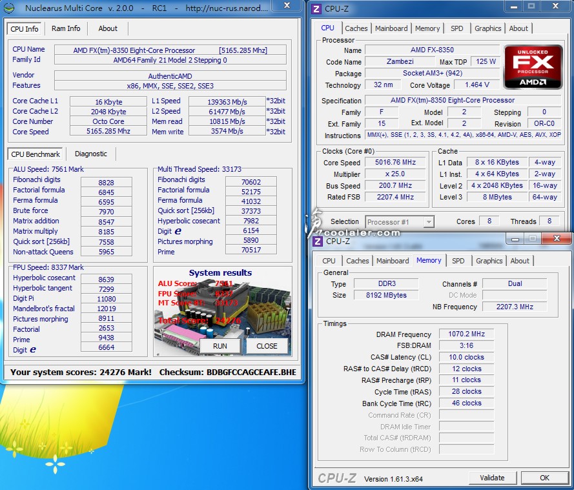This screenshot has height=490, width=574.
Task: Minimize the CPU-Z processor window
Action: click(x=513, y=6)
